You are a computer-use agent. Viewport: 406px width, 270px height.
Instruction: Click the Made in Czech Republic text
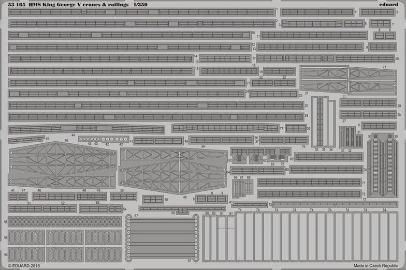point(379,266)
